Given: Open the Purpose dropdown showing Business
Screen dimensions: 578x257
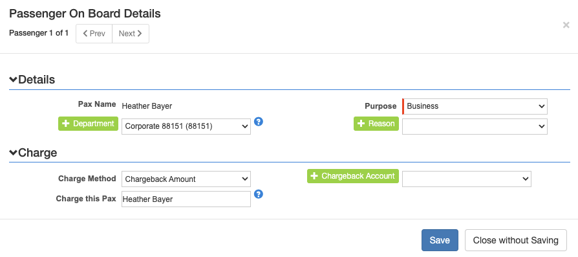Looking at the screenshot, I should (475, 106).
